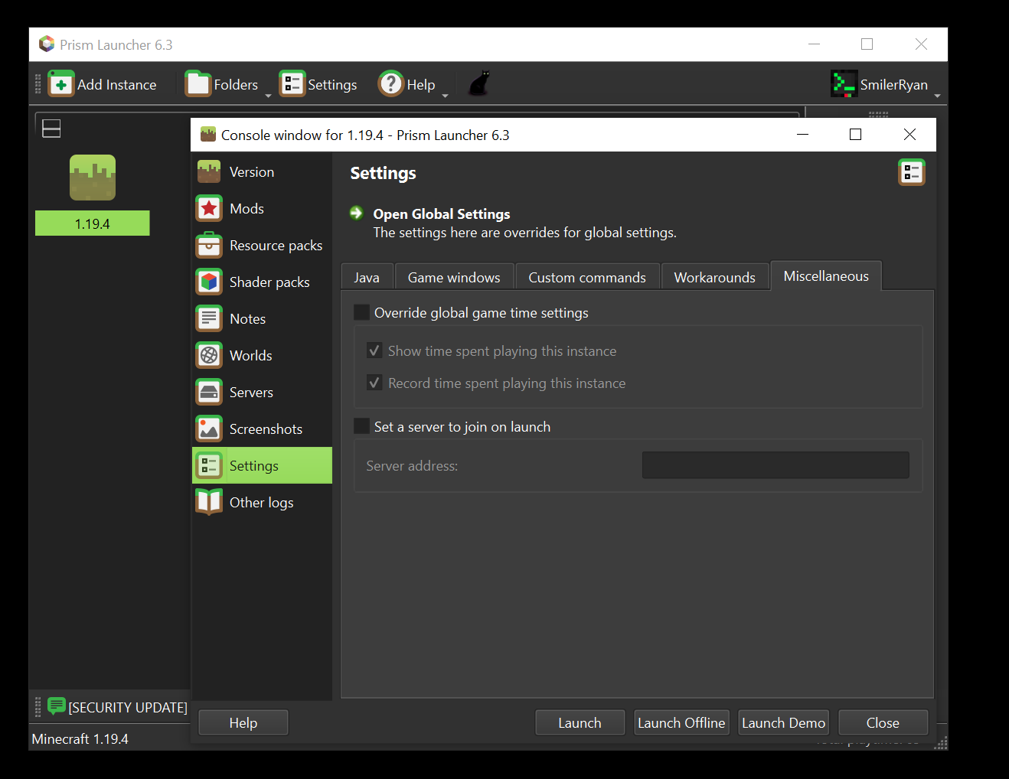Enable Set a server to join on launch
This screenshot has width=1009, height=779.
tap(361, 426)
